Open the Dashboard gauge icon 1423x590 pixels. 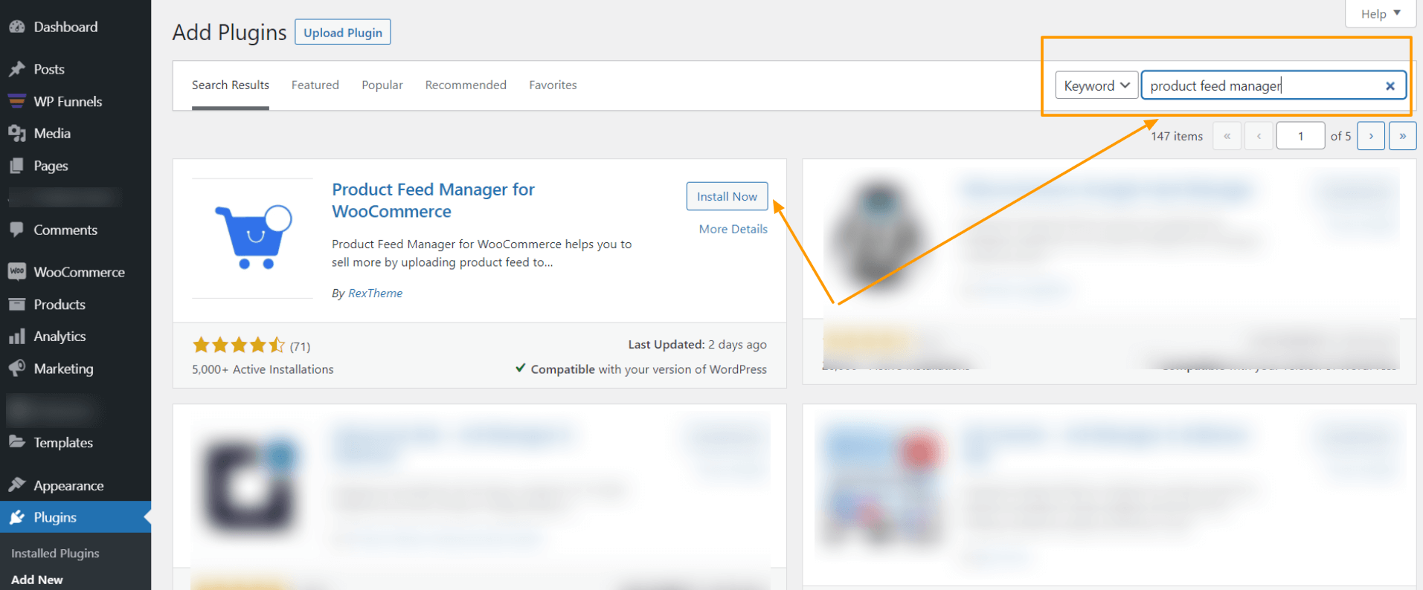coord(16,27)
